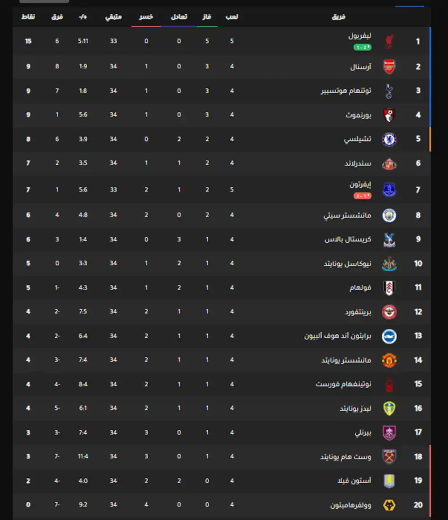The image size is (448, 520).
Task: Click the Liverpool club crest
Action: (389, 42)
